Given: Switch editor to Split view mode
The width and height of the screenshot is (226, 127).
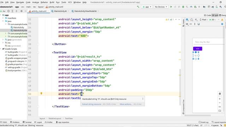Looking at the screenshot, I should (x=215, y=15).
